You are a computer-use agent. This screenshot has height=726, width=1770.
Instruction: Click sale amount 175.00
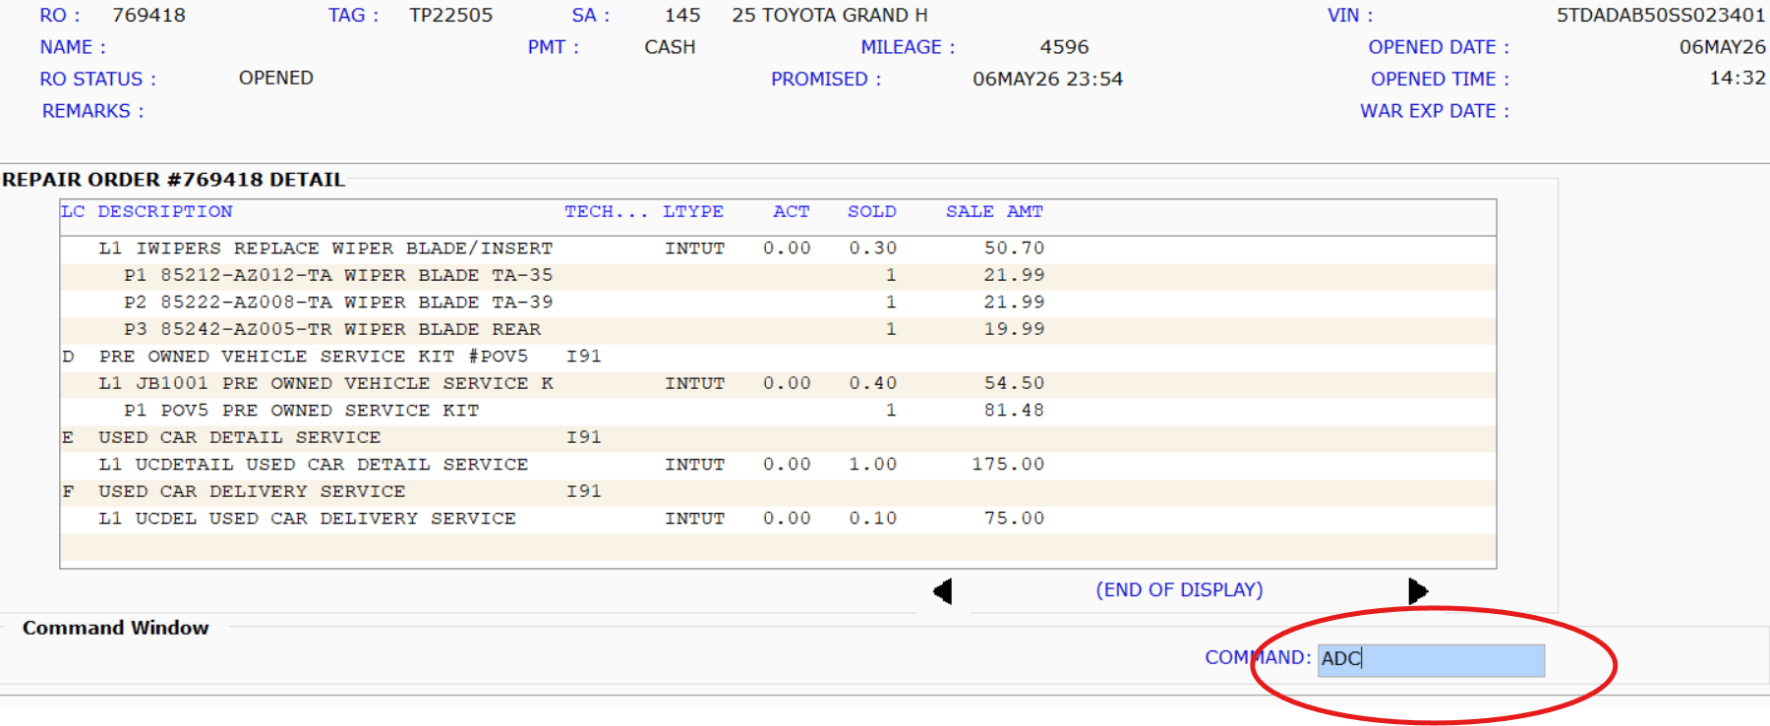(x=1008, y=465)
